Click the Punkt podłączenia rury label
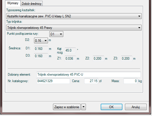Image resolution: width=152 pixels, height=116 pixels. 23,34
